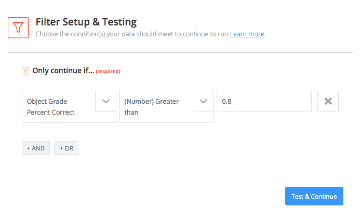Click the horizontal divider under the header
Image resolution: width=360 pixels, height=222 pixels.
click(180, 52)
